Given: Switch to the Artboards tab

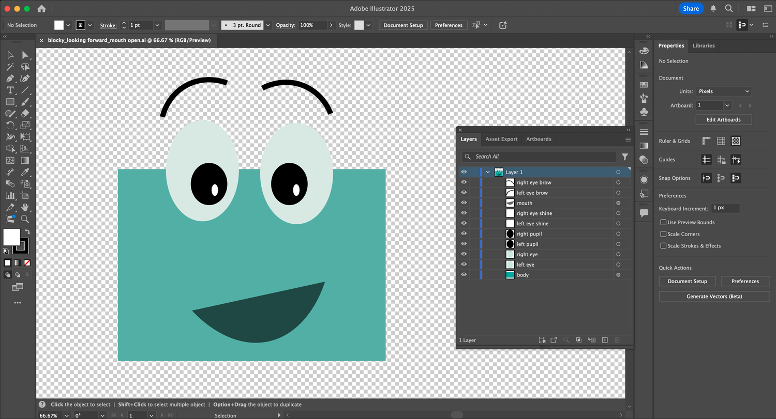Looking at the screenshot, I should pos(539,139).
